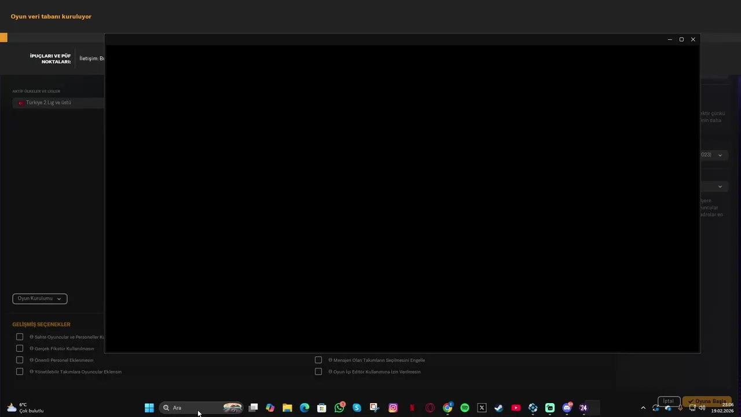The image size is (741, 417).
Task: Click info icon beside Yönetilebilir Takımlara Oyuncular Eklensin
Action: point(32,372)
